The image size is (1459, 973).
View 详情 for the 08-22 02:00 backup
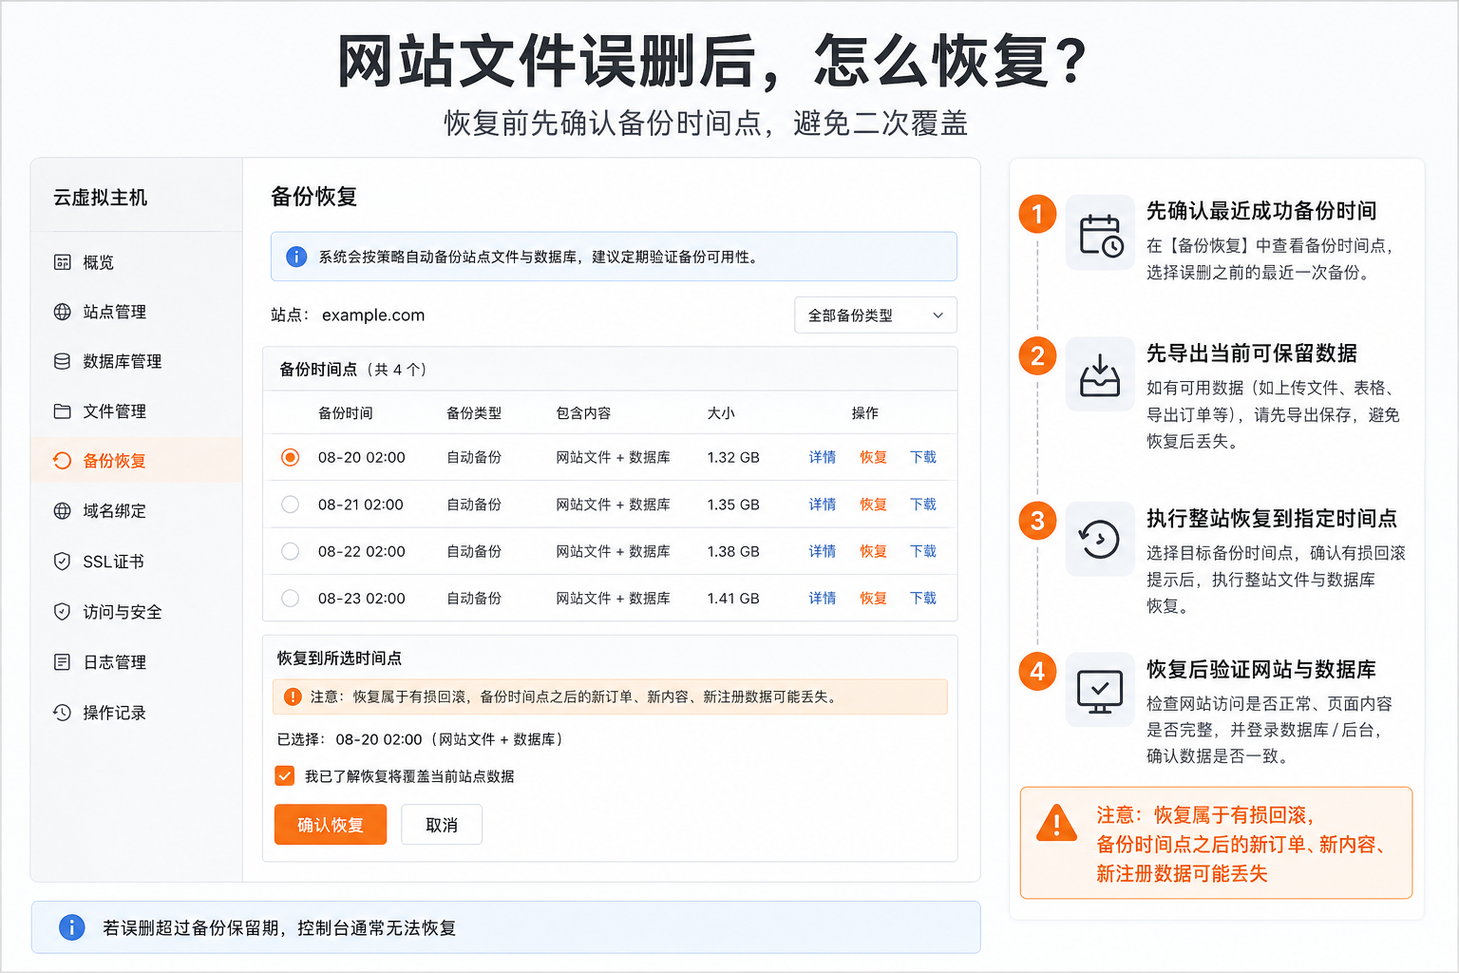pos(823,551)
